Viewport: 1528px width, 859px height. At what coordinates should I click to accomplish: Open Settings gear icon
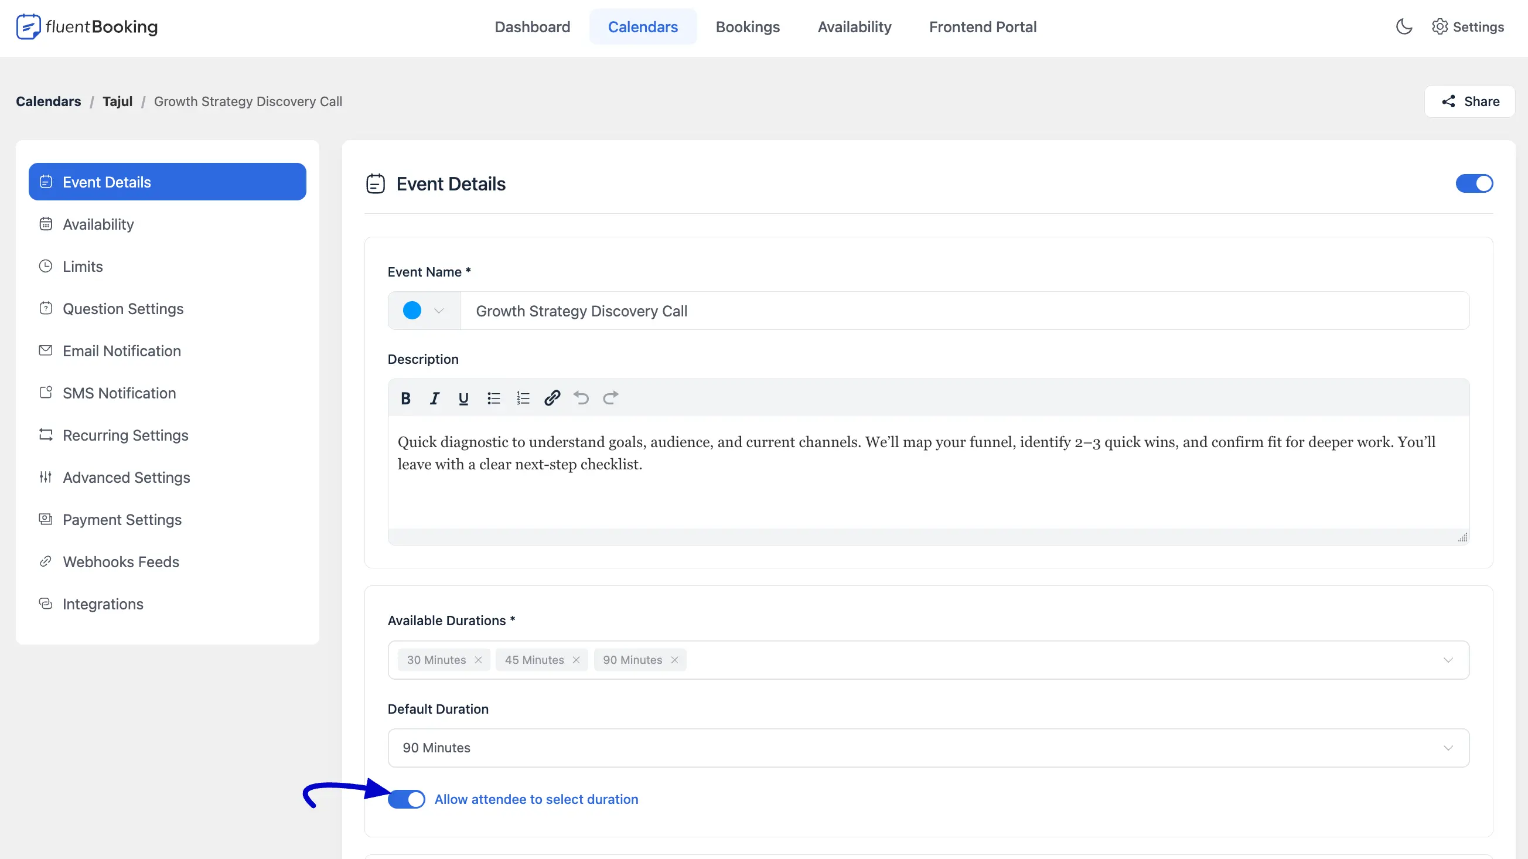tap(1440, 27)
